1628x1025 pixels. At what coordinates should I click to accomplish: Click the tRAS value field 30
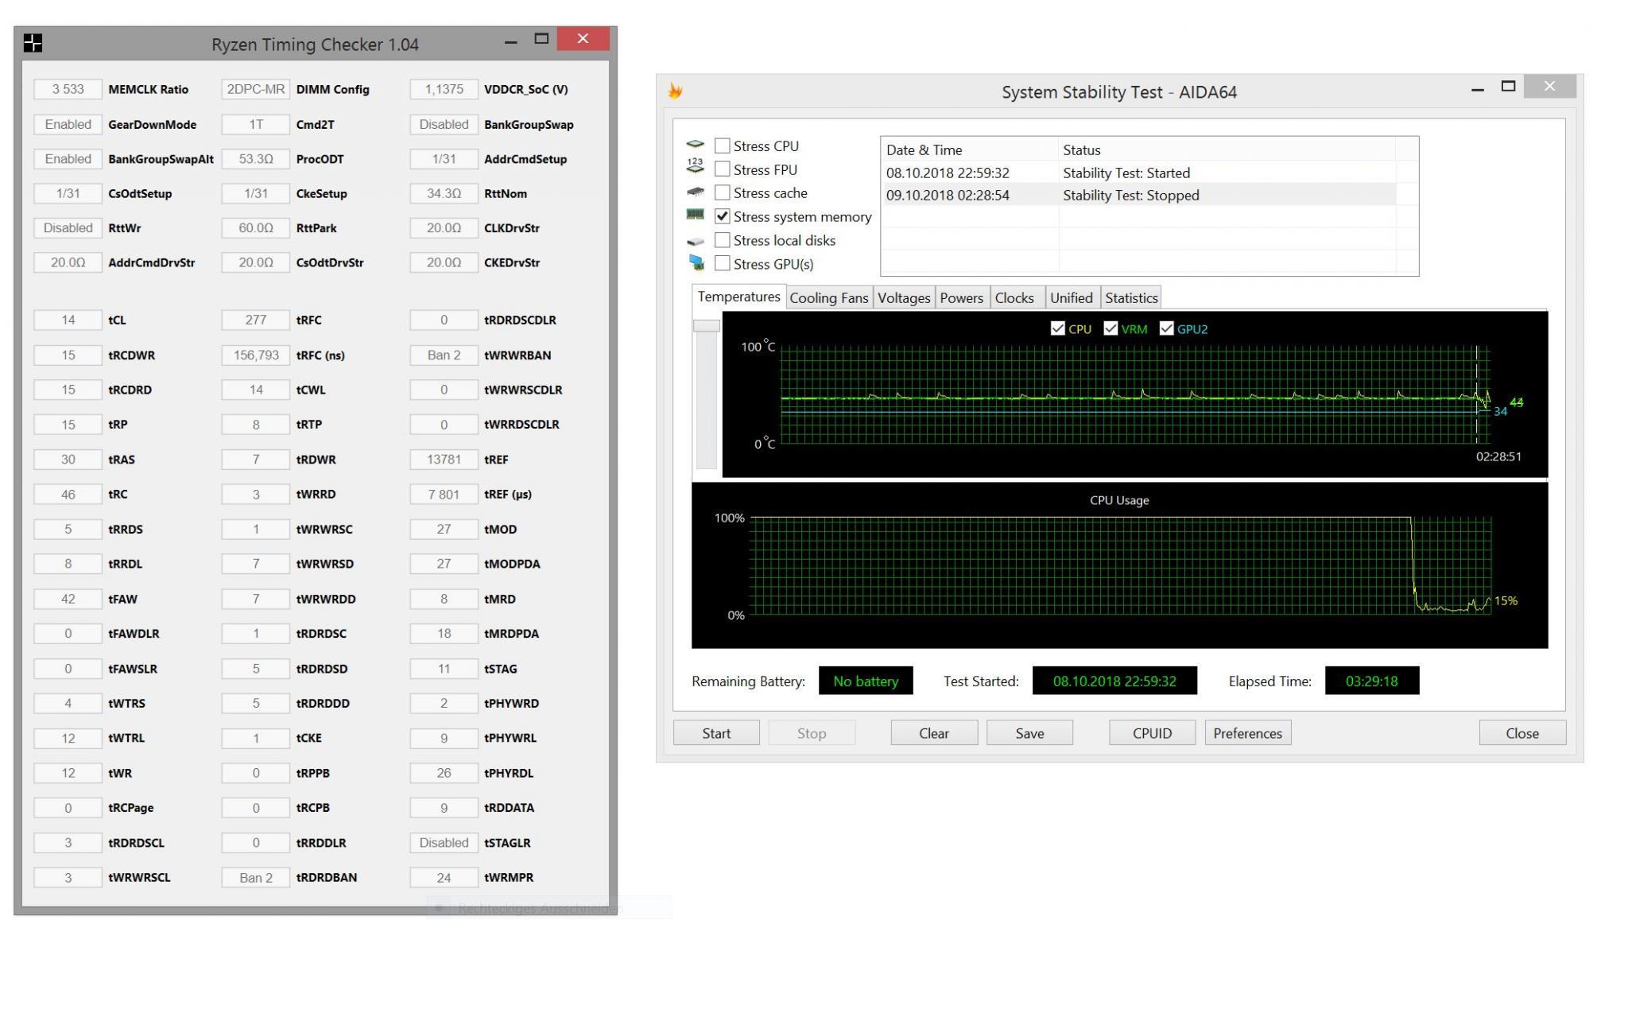tap(68, 459)
